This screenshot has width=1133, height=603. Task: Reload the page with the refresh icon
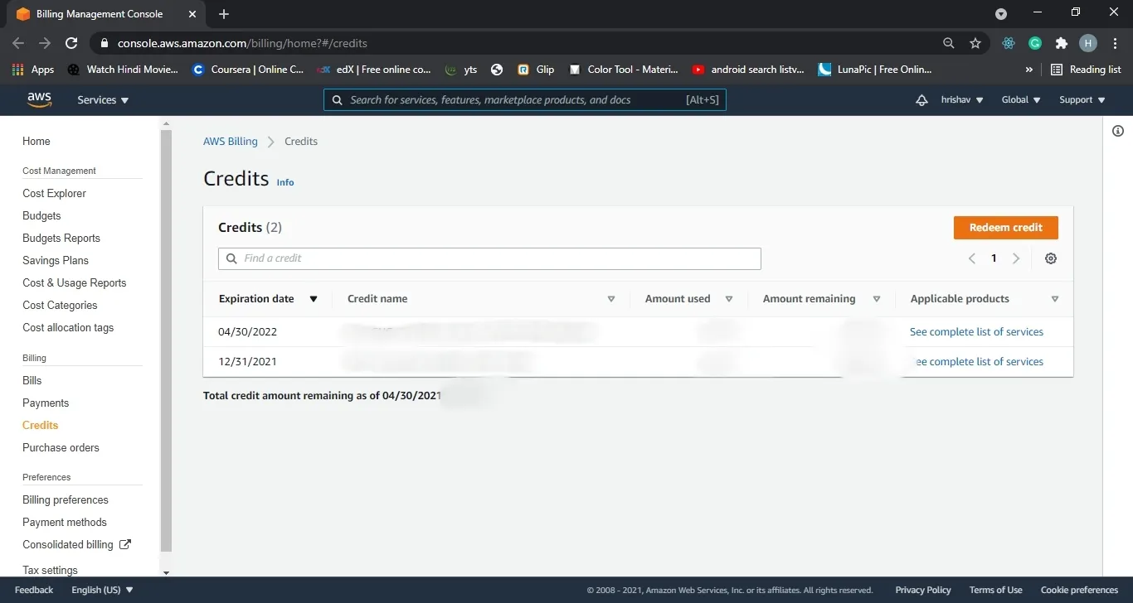[x=71, y=43]
